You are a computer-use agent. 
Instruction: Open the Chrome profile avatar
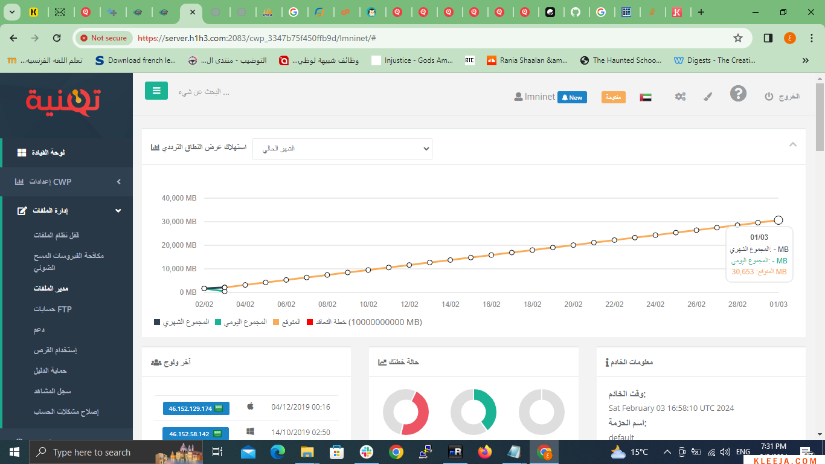click(x=790, y=38)
